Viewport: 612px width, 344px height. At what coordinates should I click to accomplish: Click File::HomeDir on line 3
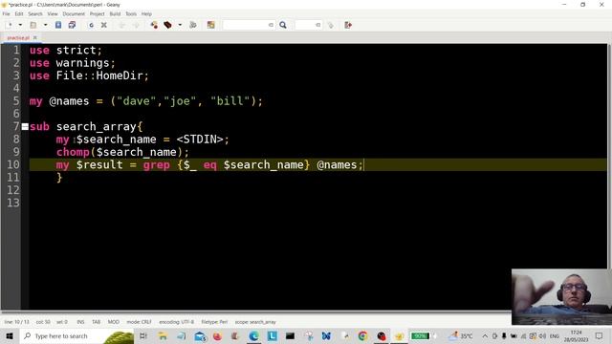click(99, 75)
